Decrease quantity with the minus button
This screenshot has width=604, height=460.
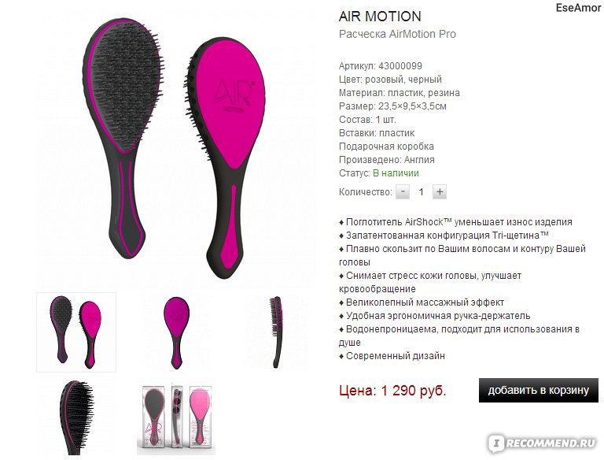coord(403,191)
